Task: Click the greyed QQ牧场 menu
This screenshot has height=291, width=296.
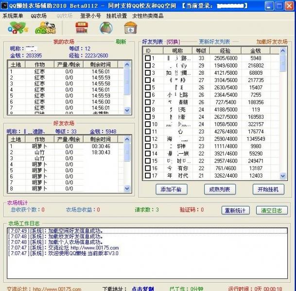Action: coord(64,16)
